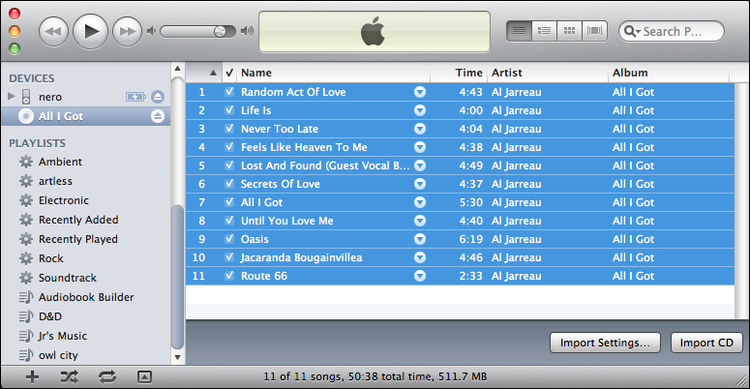Toggle repeat mode
The width and height of the screenshot is (750, 389).
click(107, 377)
